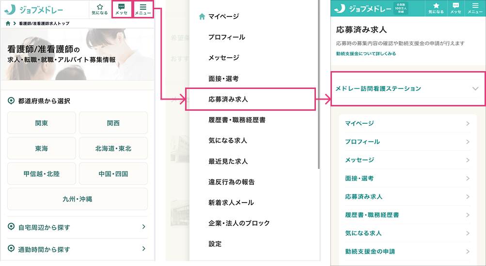
Task: Open 企業・法人のブロック in the slide-out menu
Action: click(239, 223)
